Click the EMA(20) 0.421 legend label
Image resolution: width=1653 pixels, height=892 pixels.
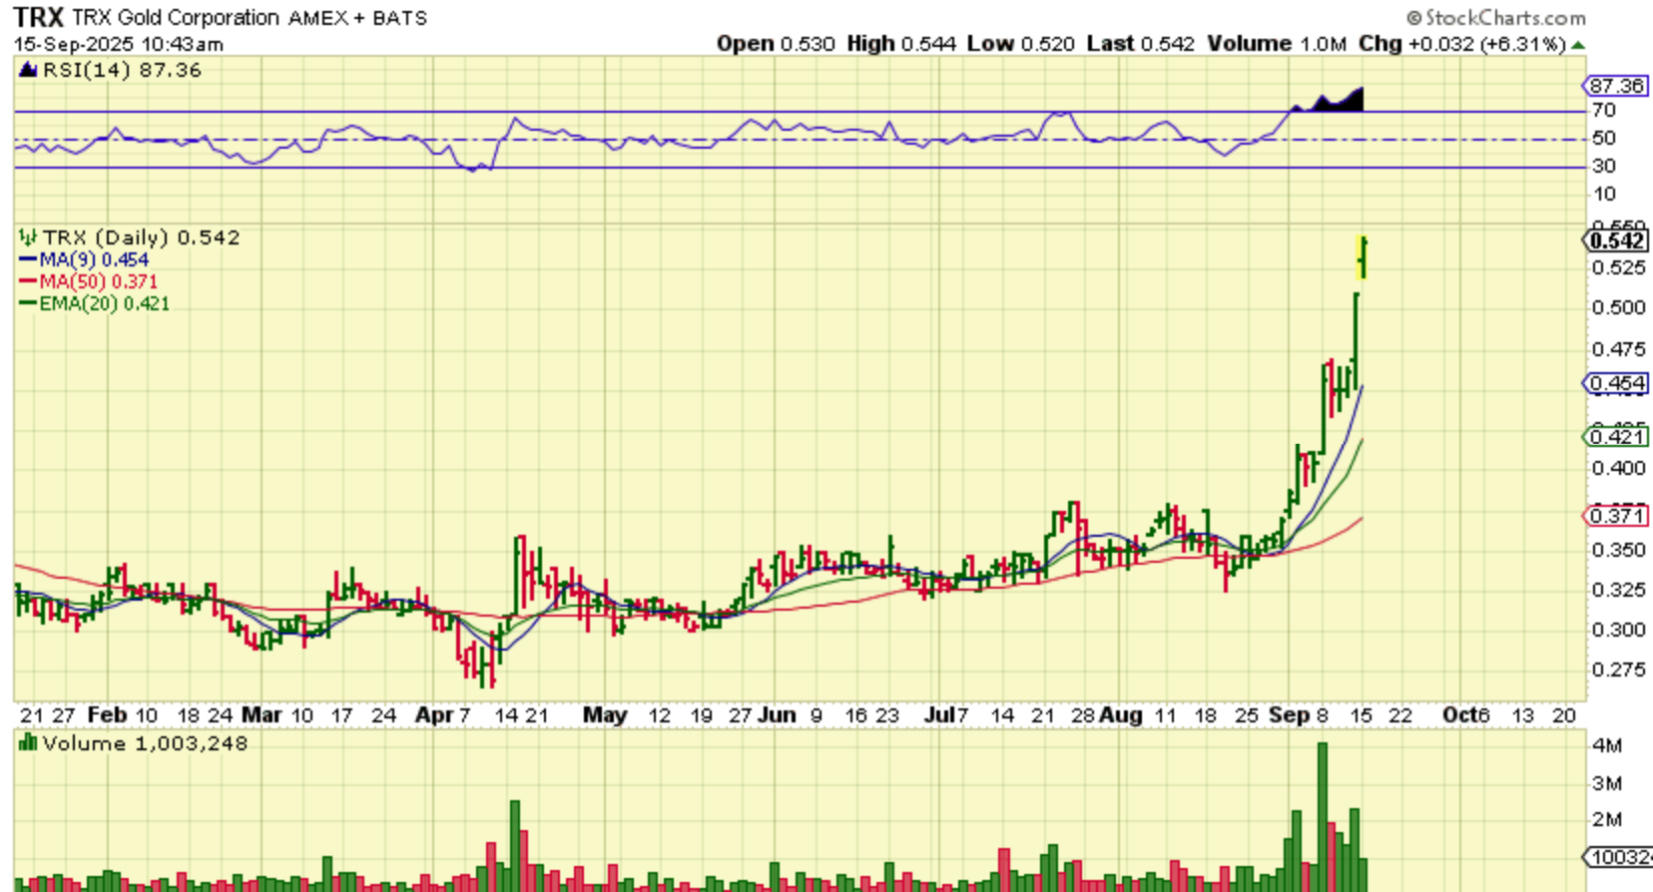click(105, 304)
